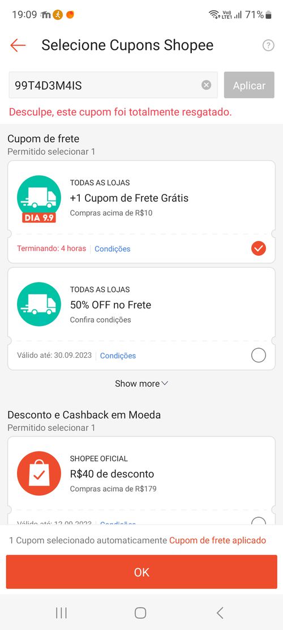Confirm selection with the OK button
The height and width of the screenshot is (630, 283).
pos(141,572)
